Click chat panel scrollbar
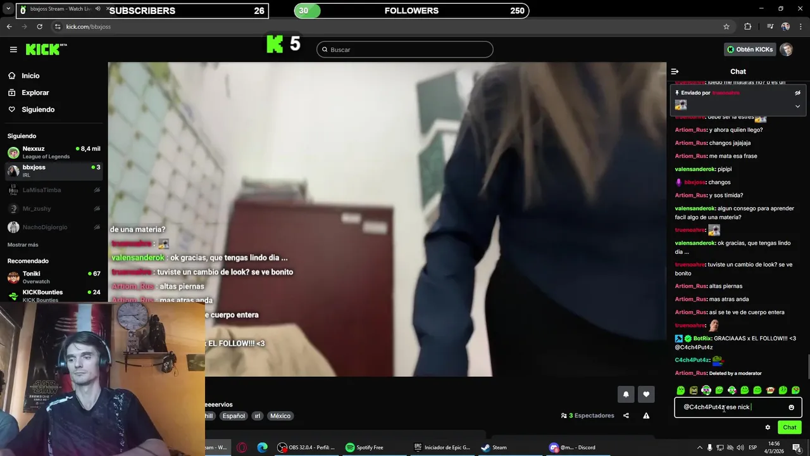This screenshot has height=456, width=810. [808, 366]
